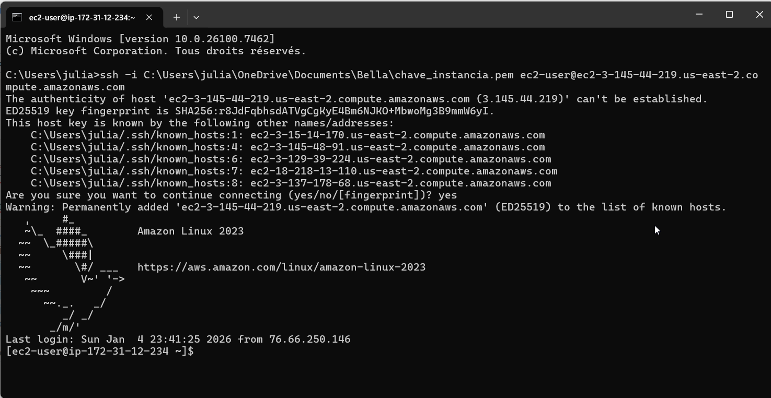
Task: Expand the new tab profile dropdown chevron
Action: (x=196, y=17)
